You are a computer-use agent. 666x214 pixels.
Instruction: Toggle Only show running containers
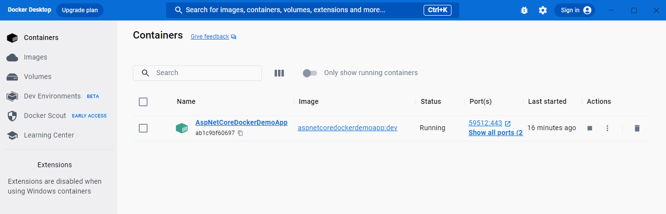coord(309,73)
